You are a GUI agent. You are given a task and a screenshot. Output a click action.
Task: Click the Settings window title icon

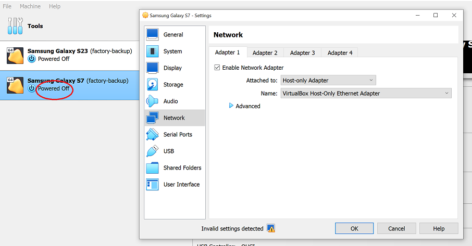click(x=145, y=15)
